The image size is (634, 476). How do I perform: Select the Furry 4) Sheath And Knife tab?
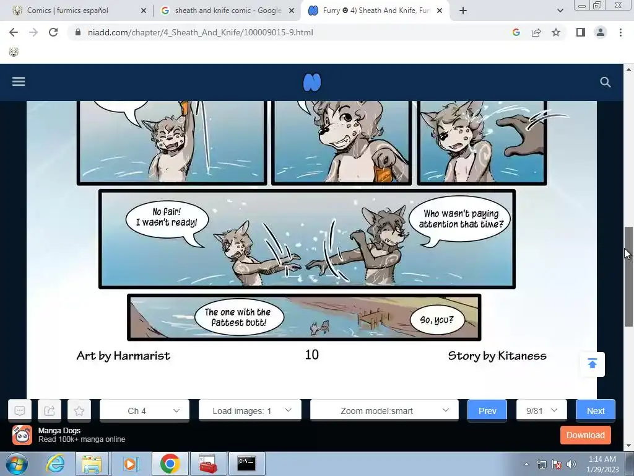click(x=376, y=11)
